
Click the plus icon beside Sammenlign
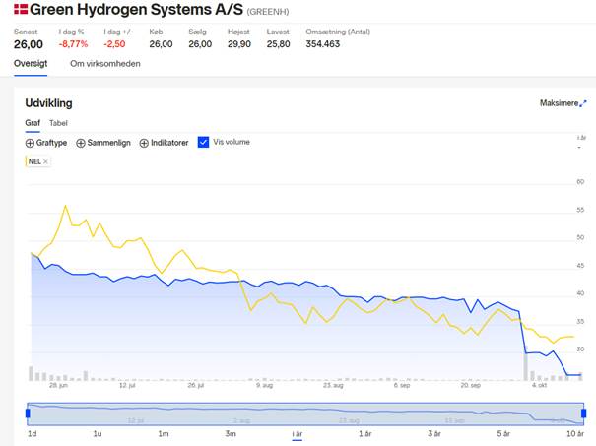(81, 143)
